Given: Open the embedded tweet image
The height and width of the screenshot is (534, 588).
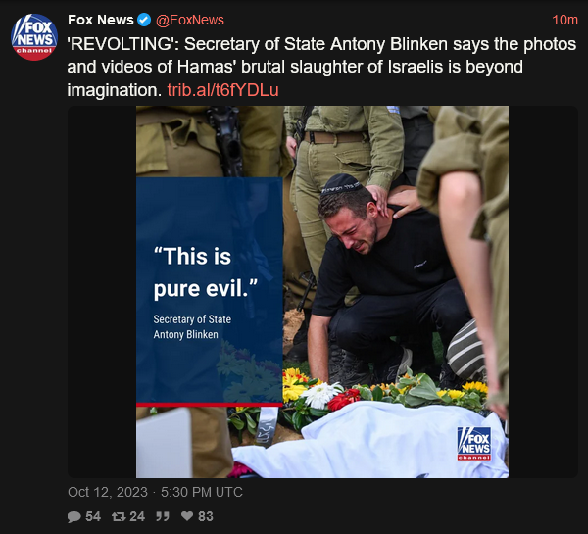Looking at the screenshot, I should click(322, 292).
